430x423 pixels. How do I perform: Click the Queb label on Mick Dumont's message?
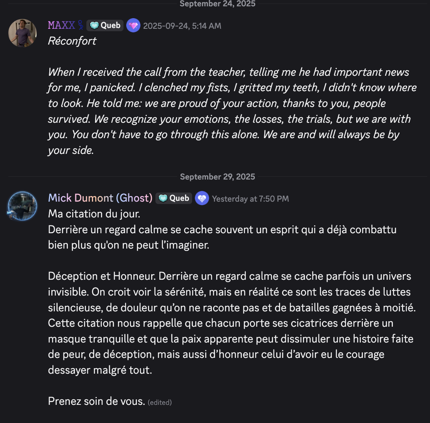pos(179,198)
